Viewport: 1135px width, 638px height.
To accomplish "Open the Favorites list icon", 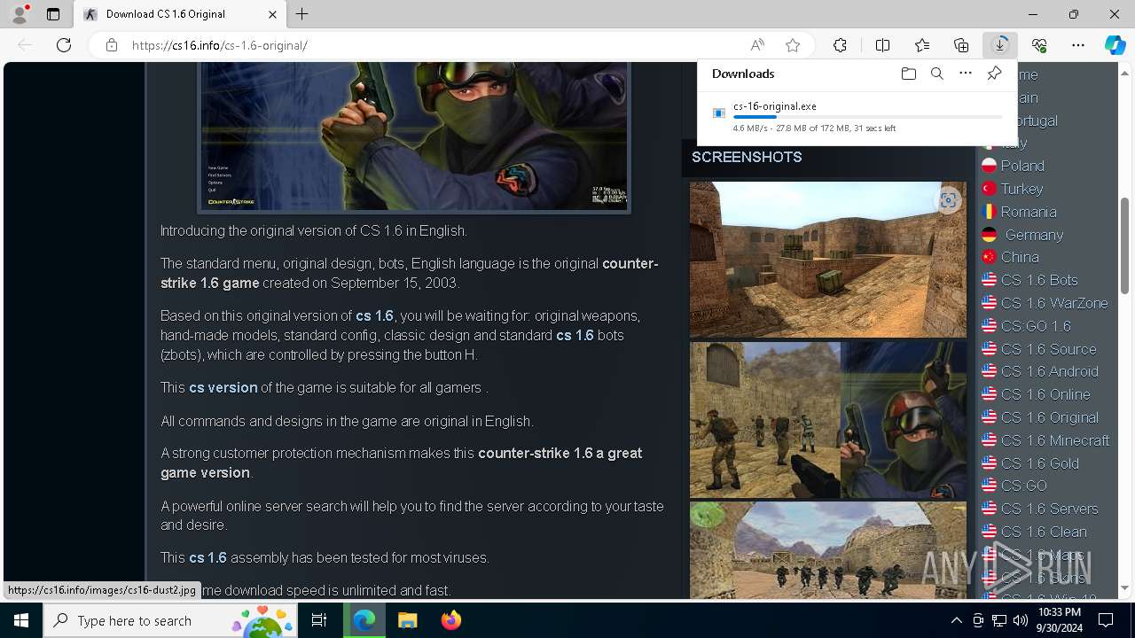I will [x=922, y=45].
